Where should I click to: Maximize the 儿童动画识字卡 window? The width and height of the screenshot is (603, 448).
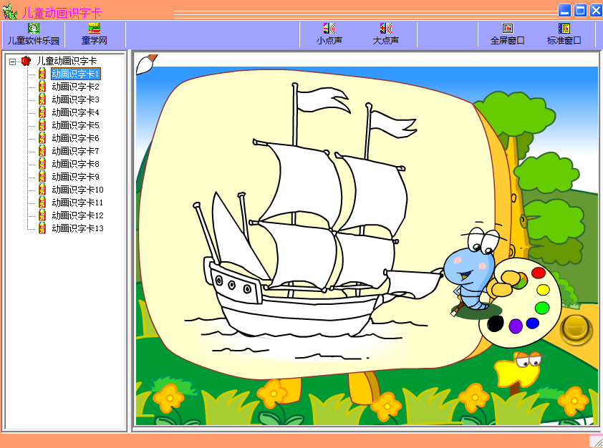[x=580, y=10]
